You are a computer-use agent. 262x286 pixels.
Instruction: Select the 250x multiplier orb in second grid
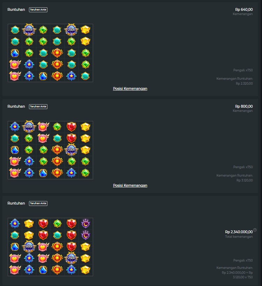click(71, 150)
